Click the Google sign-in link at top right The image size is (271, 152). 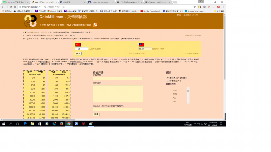(190, 15)
